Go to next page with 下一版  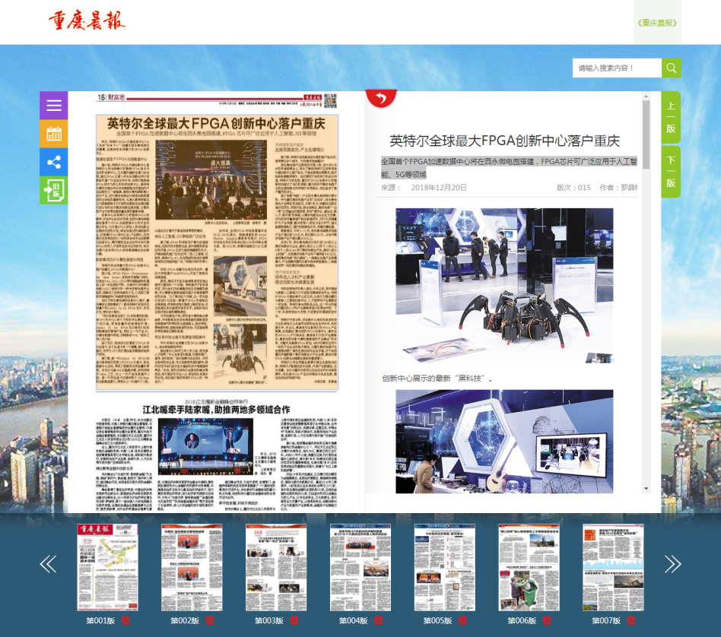[x=671, y=172]
